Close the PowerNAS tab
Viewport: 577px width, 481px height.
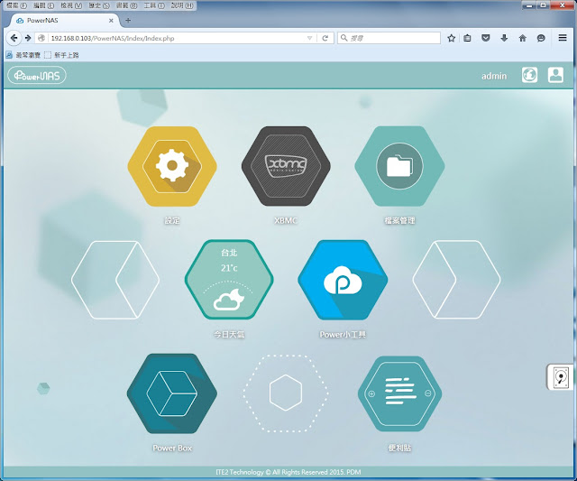pos(111,21)
